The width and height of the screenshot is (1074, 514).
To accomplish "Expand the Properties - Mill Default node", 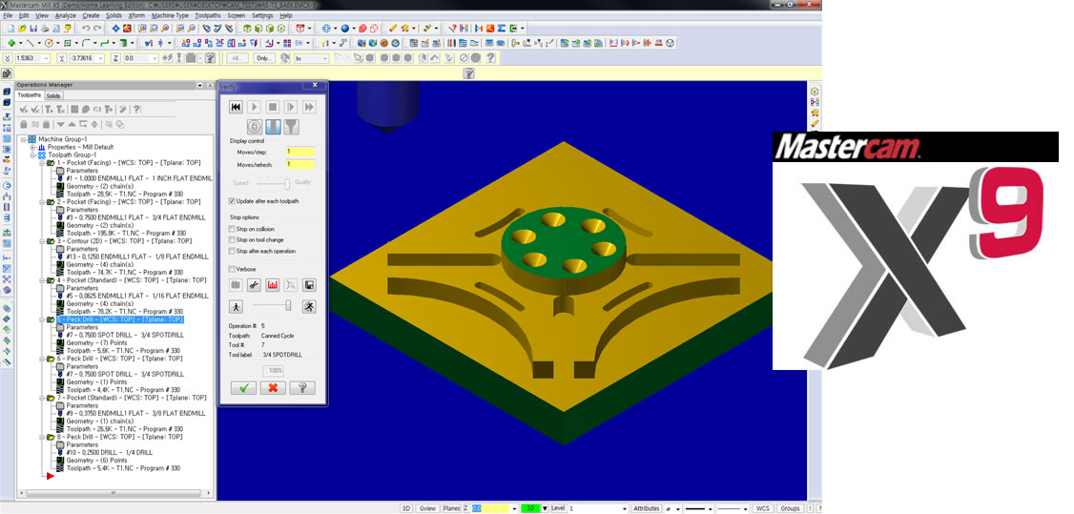I will (x=32, y=147).
